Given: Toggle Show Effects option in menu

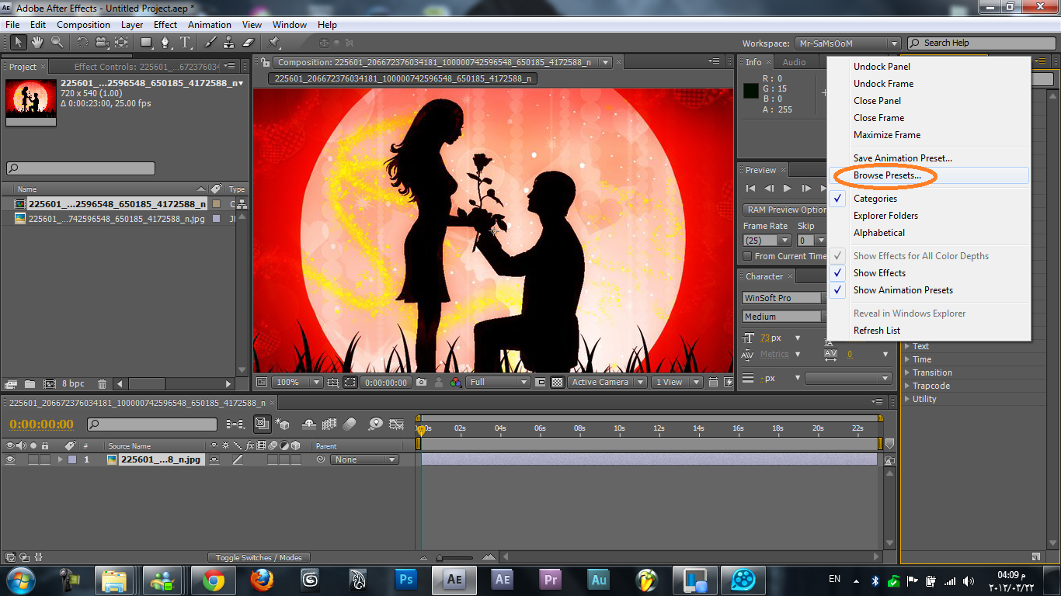Looking at the screenshot, I should [x=879, y=273].
